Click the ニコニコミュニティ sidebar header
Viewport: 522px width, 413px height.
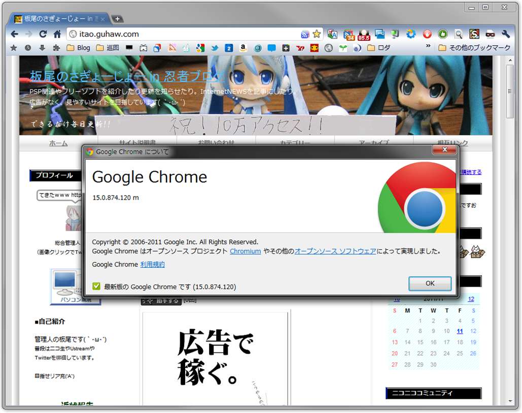coord(433,393)
